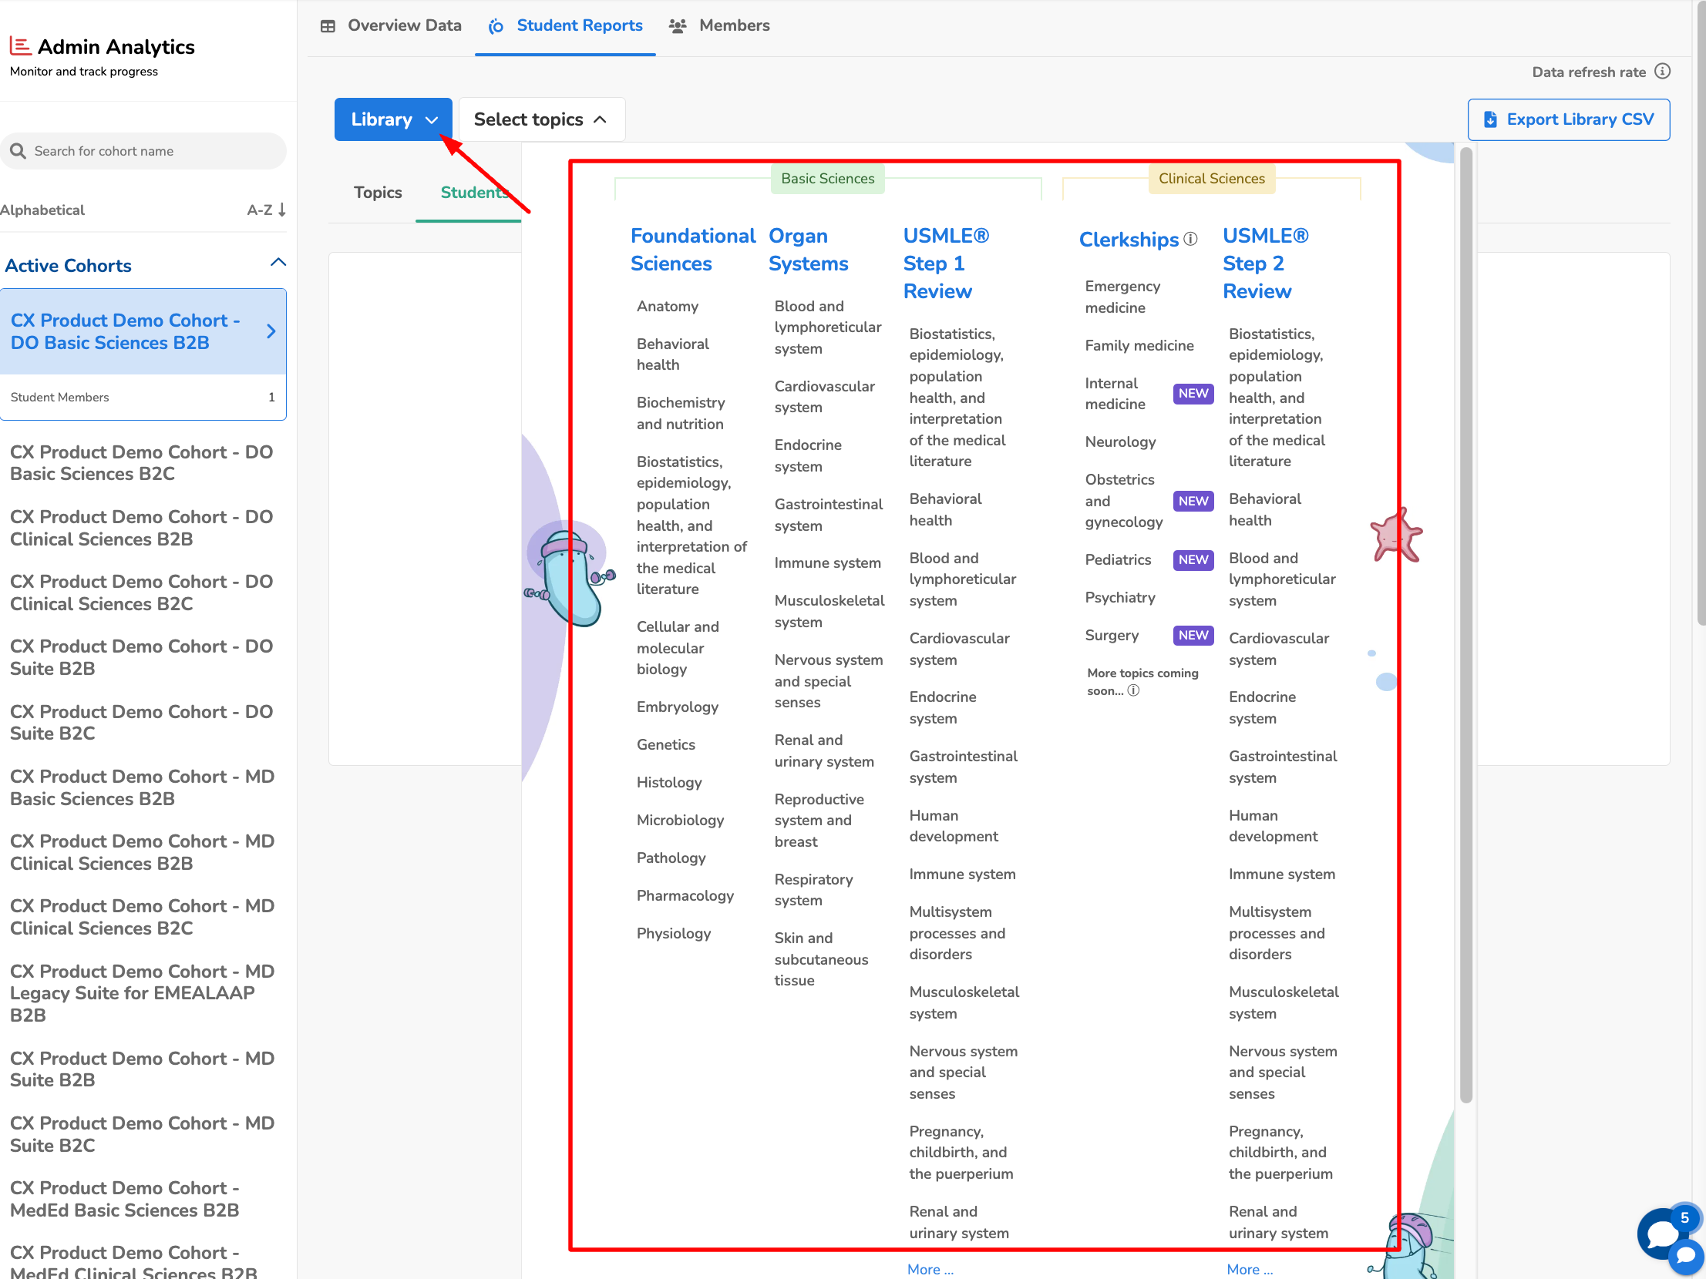This screenshot has width=1706, height=1279.
Task: Select cohort MD Legacy Suite for EMEALAAP B2B
Action: [x=142, y=993]
